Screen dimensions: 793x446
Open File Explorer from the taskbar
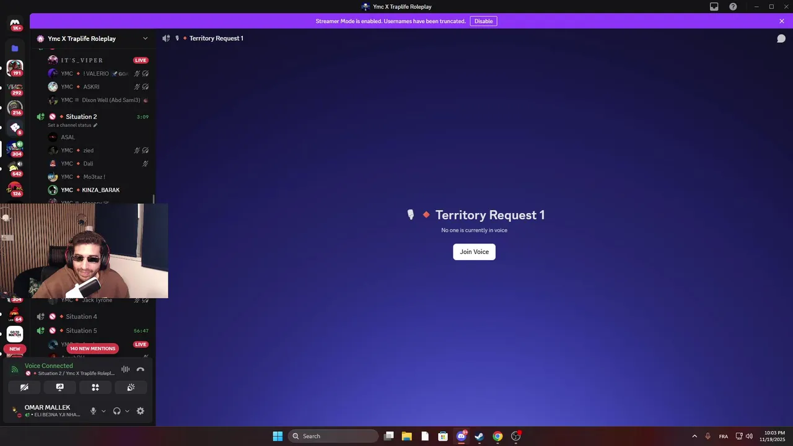(406, 436)
